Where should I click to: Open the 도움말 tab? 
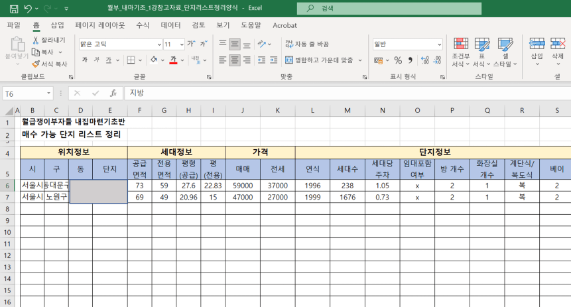pyautogui.click(x=251, y=25)
